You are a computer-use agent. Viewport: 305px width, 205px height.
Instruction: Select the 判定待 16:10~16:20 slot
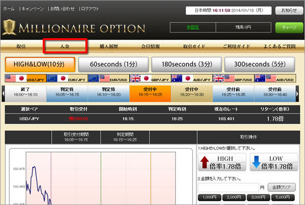109,94
